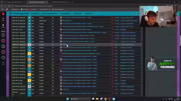
Task: Open File Explorer from the taskbar
Action: click(x=97, y=99)
